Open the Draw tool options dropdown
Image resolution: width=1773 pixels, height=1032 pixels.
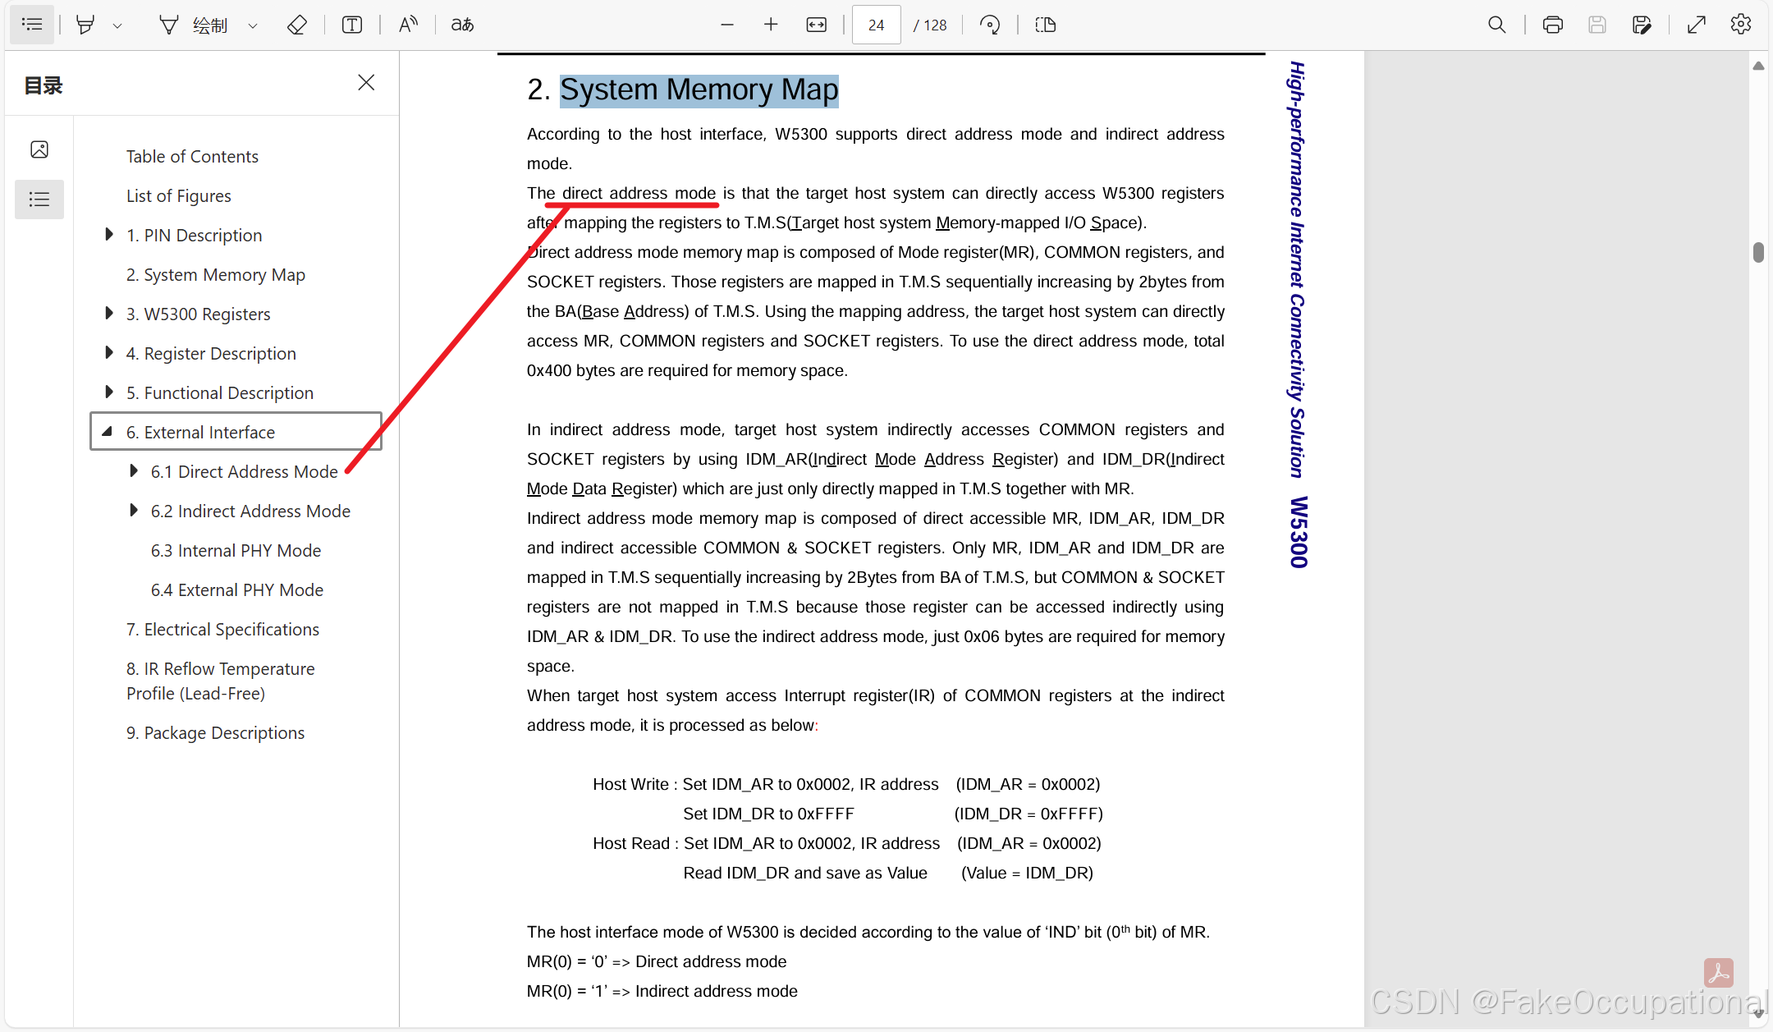click(253, 26)
